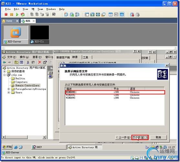180x162 pixels.
Task: Click the Revert to Snapshot icon
Action: (72, 15)
